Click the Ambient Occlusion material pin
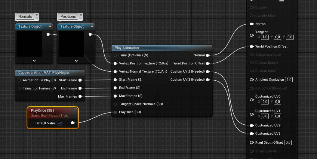This screenshot has width=317, height=159. tap(252, 79)
